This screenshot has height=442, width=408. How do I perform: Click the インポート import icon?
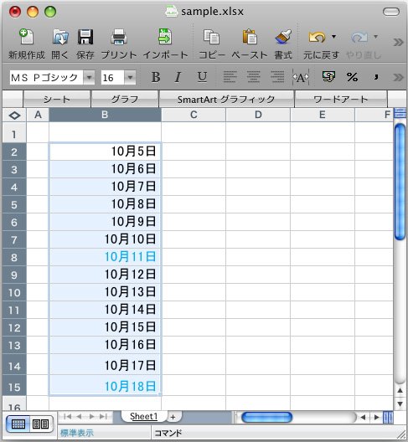[165, 36]
